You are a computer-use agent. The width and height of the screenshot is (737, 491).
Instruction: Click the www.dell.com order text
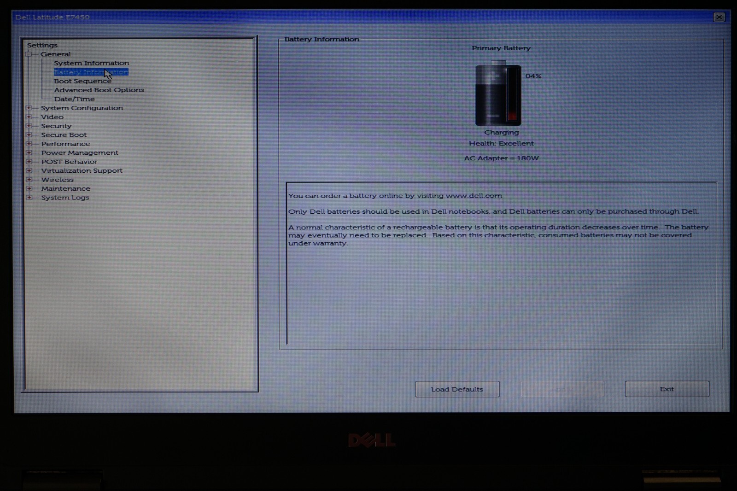tap(395, 196)
